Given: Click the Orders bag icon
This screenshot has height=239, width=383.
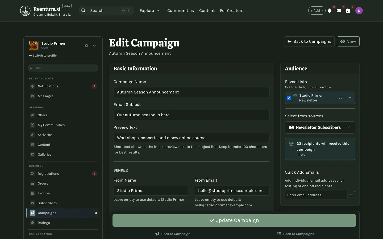Looking at the screenshot, I should [32, 183].
